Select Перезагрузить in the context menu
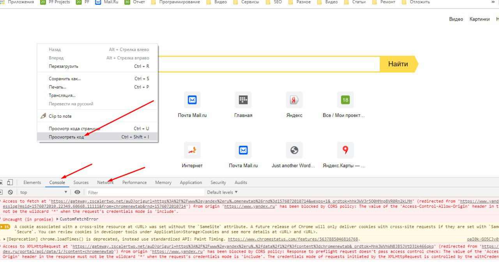499x274 pixels. (x=97, y=66)
